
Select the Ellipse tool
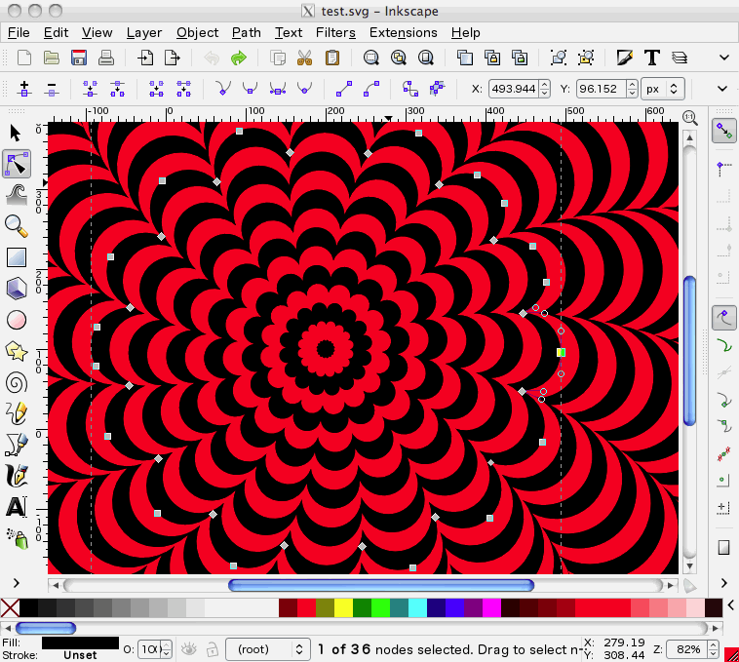click(17, 320)
